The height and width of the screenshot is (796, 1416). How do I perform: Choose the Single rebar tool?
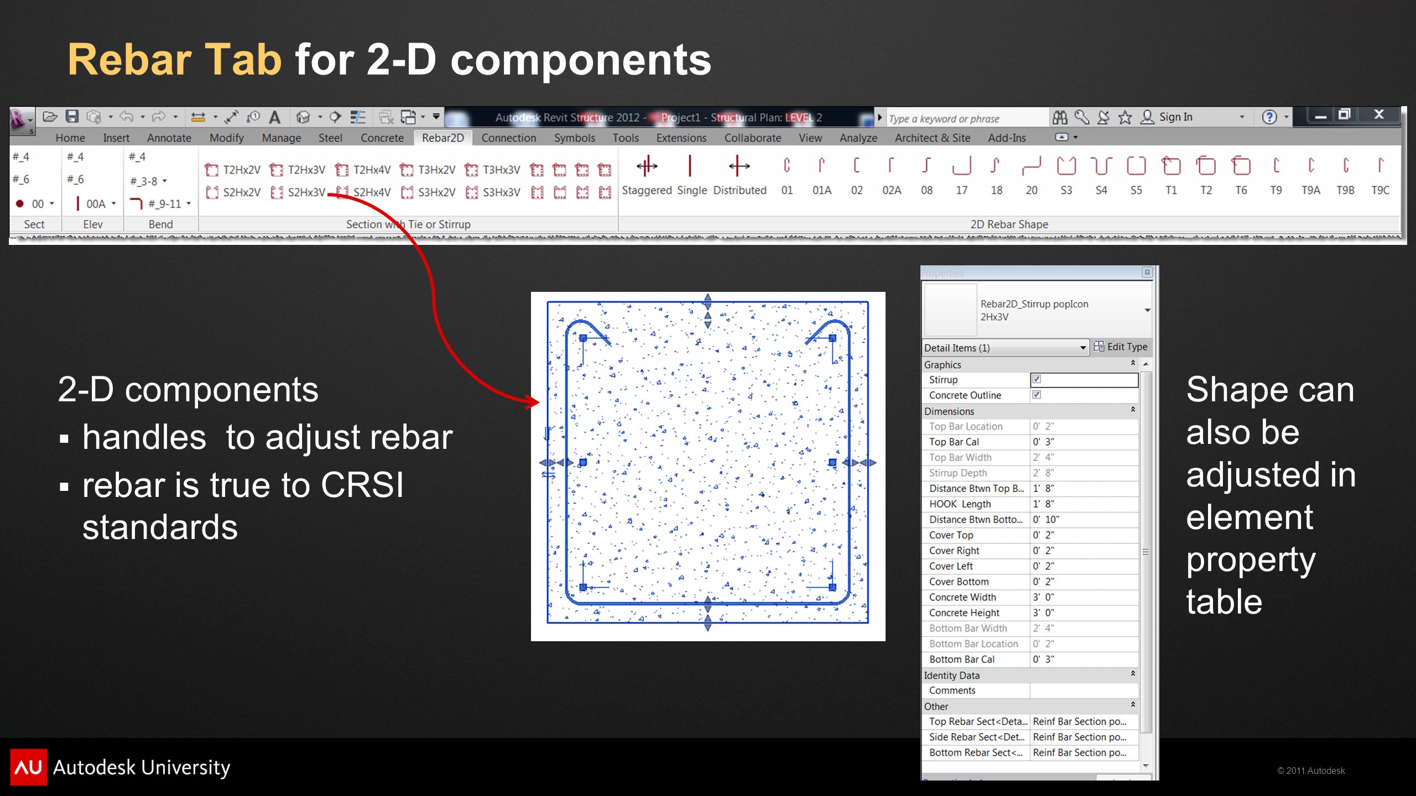point(691,176)
